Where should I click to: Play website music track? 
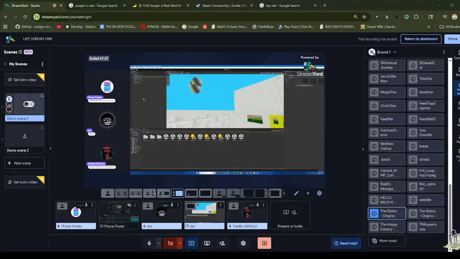pos(426,200)
